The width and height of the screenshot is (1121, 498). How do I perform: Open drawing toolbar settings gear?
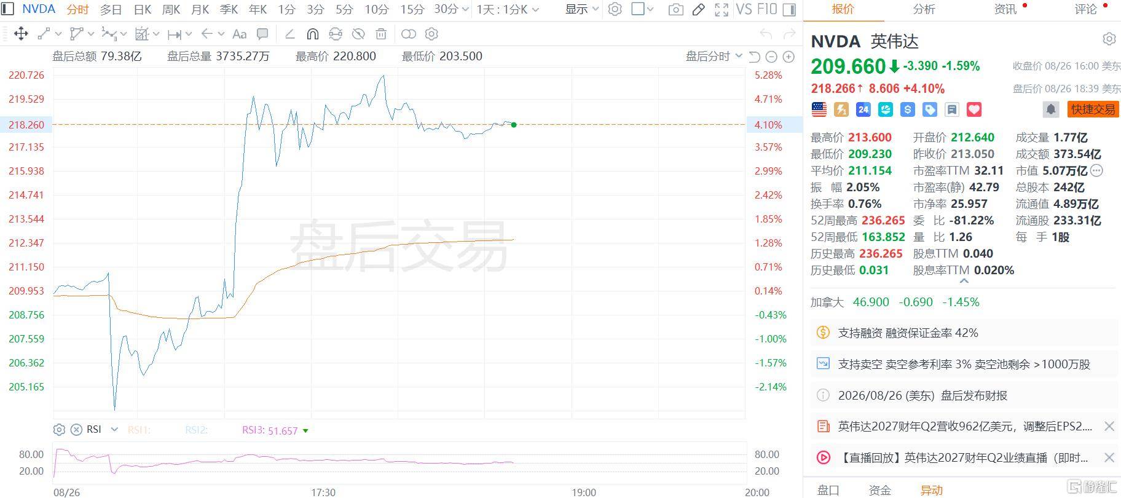(x=431, y=34)
